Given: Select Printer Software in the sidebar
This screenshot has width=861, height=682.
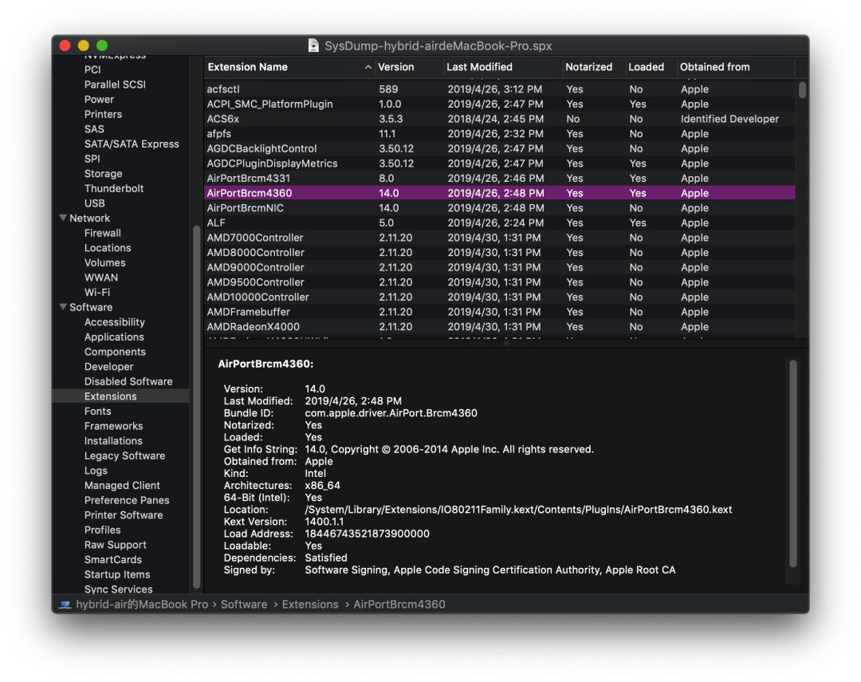Looking at the screenshot, I should point(124,515).
